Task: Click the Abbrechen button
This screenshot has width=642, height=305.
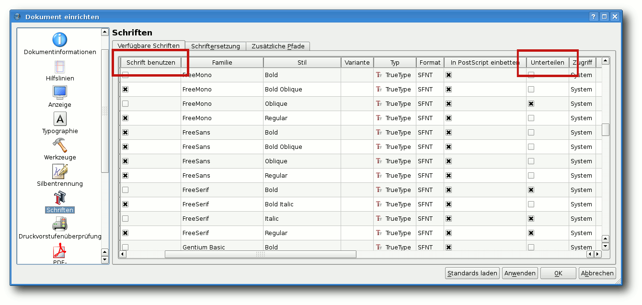Action: coord(597,273)
